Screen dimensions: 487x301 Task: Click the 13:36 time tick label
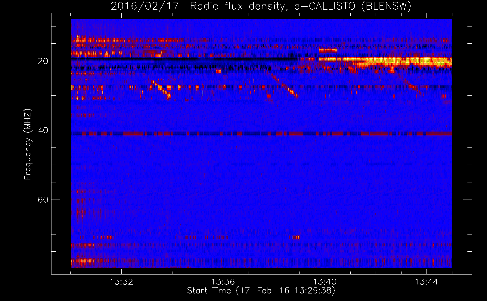223,282
